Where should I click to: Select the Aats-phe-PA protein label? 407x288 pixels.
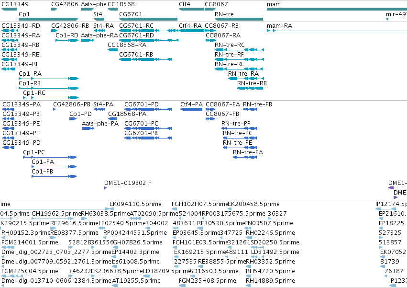[x=100, y=123]
